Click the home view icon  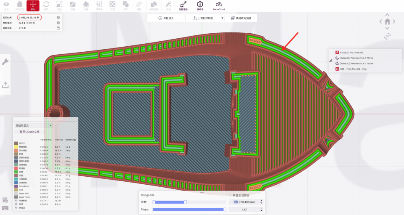click(387, 21)
